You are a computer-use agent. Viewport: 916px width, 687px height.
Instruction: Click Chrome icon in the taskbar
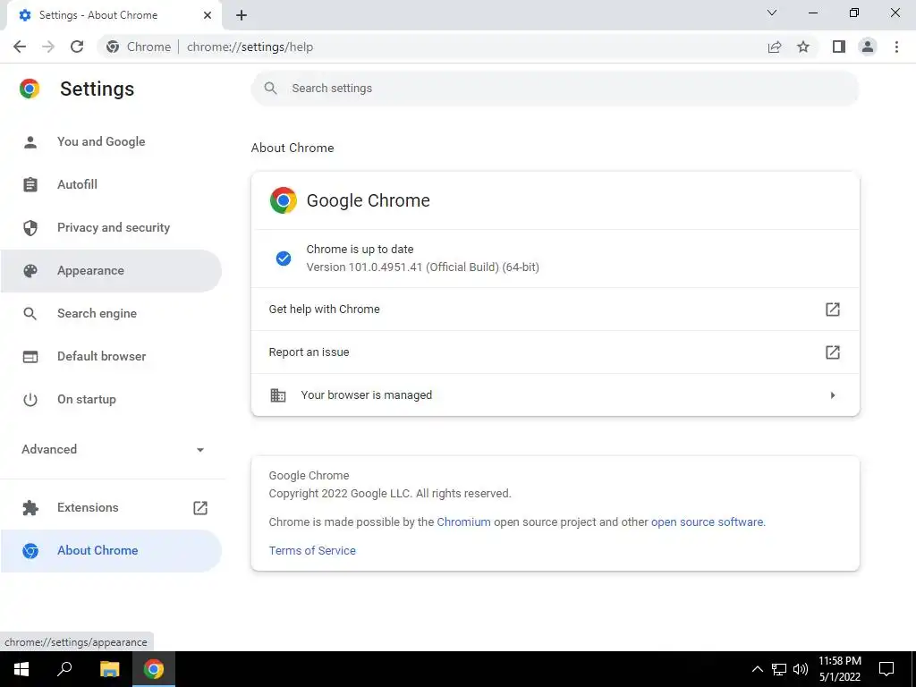(154, 669)
